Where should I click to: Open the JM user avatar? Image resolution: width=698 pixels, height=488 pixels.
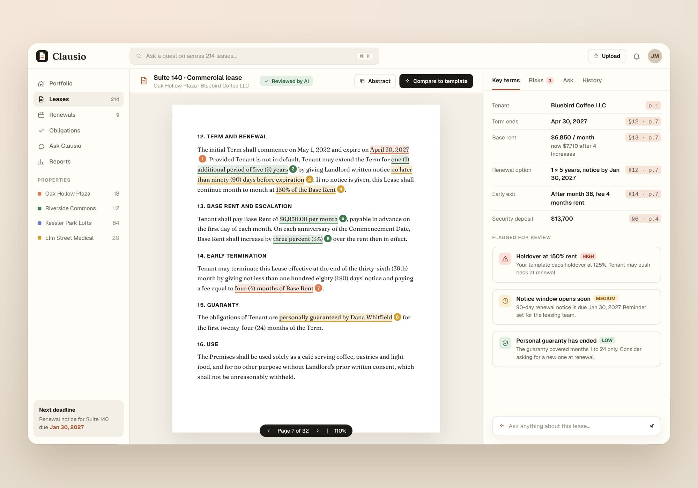(x=655, y=56)
